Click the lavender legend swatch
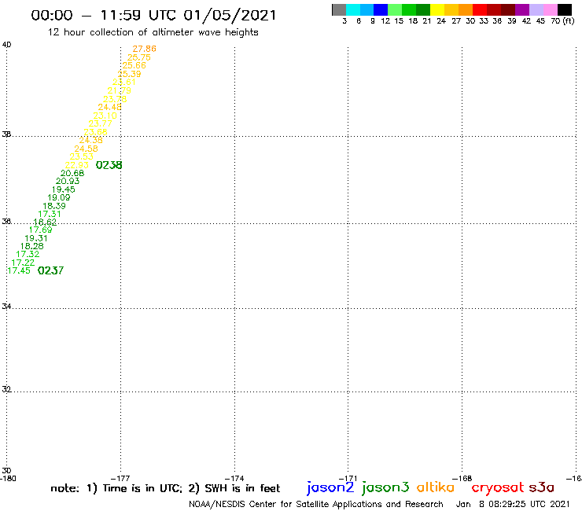582x511 pixels. pos(536,9)
